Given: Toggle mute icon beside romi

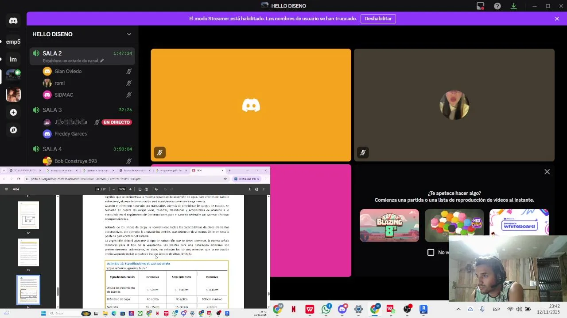Looking at the screenshot, I should pos(129,83).
